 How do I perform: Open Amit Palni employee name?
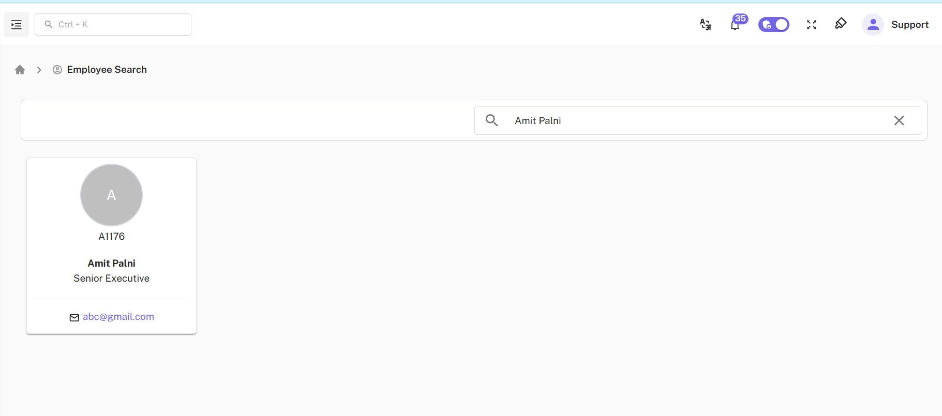[112, 263]
